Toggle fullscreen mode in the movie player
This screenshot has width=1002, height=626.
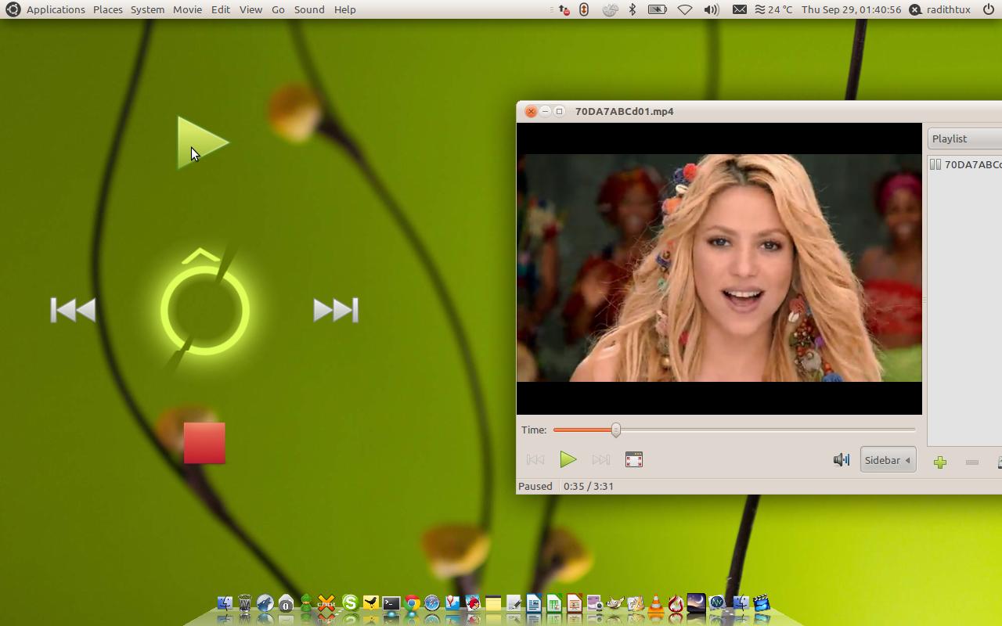coord(634,460)
